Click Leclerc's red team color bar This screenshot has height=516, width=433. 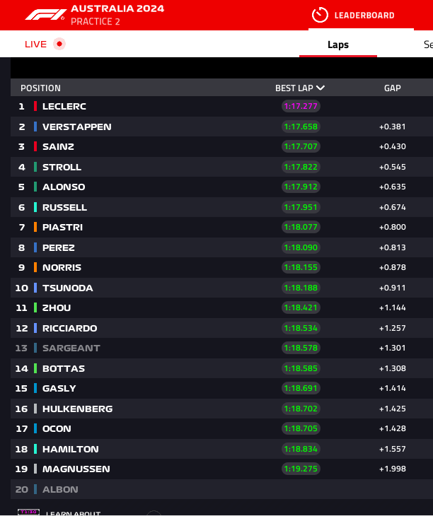click(x=35, y=106)
